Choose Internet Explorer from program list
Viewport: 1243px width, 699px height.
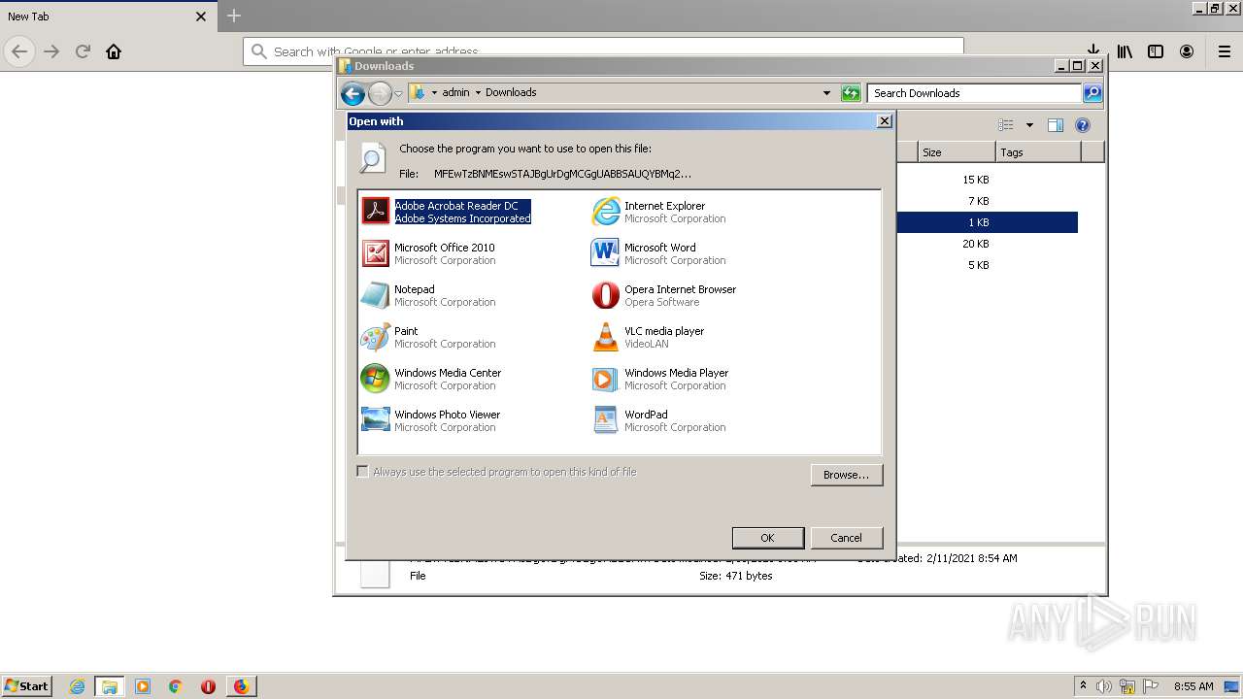pos(660,212)
